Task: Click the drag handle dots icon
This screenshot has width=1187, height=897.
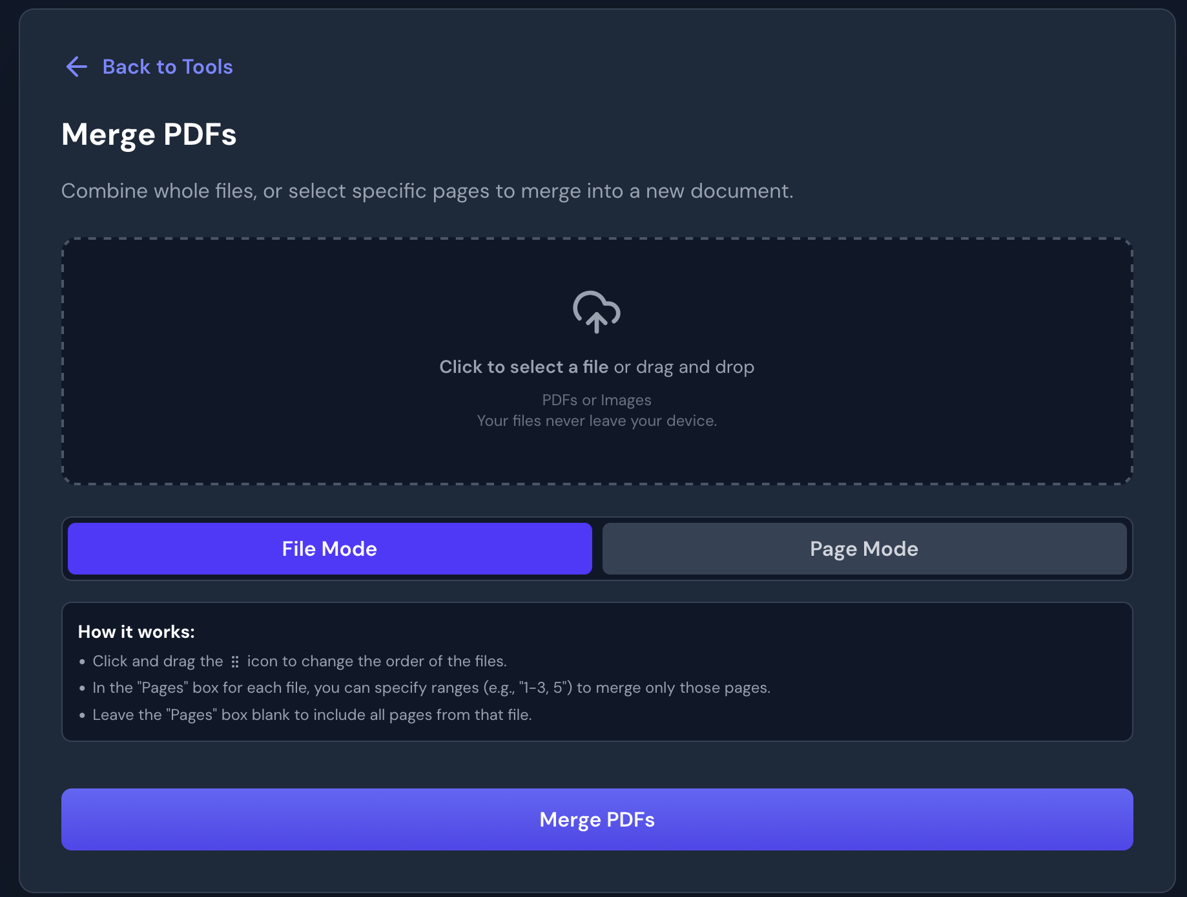Action: click(x=235, y=662)
